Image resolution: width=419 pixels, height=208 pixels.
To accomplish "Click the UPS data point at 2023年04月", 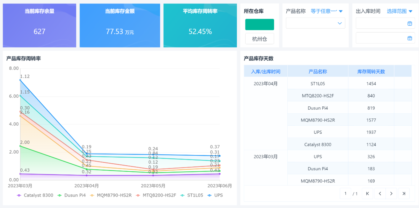I will click(87, 154).
